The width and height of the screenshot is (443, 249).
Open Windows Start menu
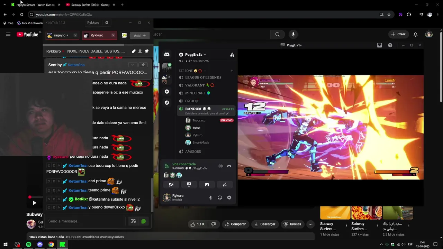(6, 245)
